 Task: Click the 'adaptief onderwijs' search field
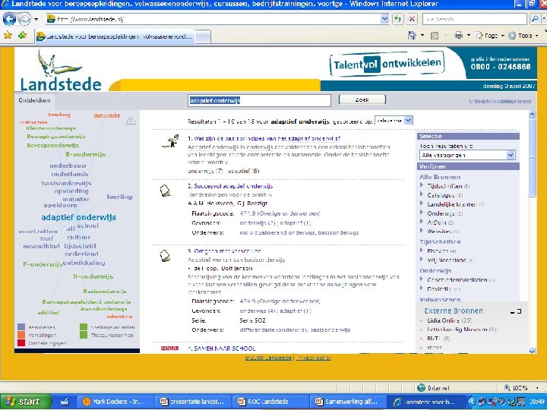[259, 100]
